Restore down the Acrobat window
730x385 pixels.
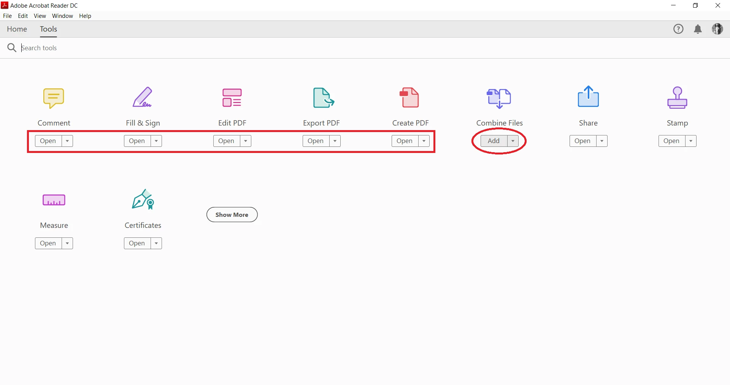pos(695,5)
